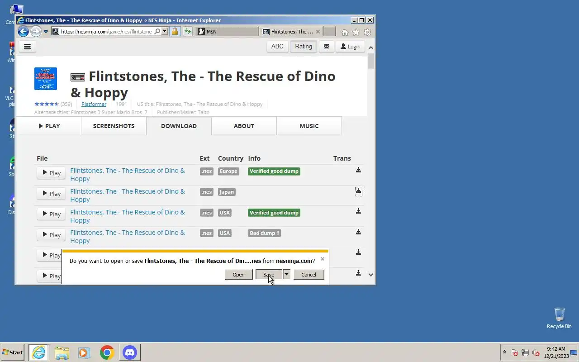Image resolution: width=579 pixels, height=362 pixels.
Task: Open the USA verified Flintstones file link
Action: [128, 216]
